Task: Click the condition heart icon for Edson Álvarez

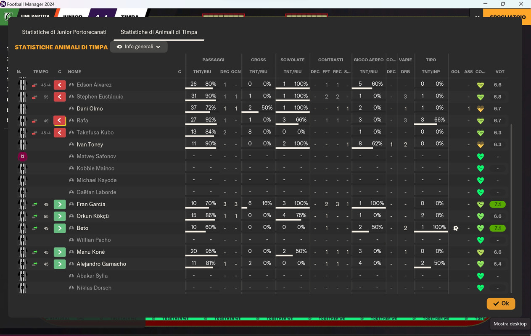Action: coord(481,85)
